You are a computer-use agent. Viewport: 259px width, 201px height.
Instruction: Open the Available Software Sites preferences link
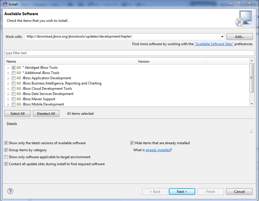point(214,44)
